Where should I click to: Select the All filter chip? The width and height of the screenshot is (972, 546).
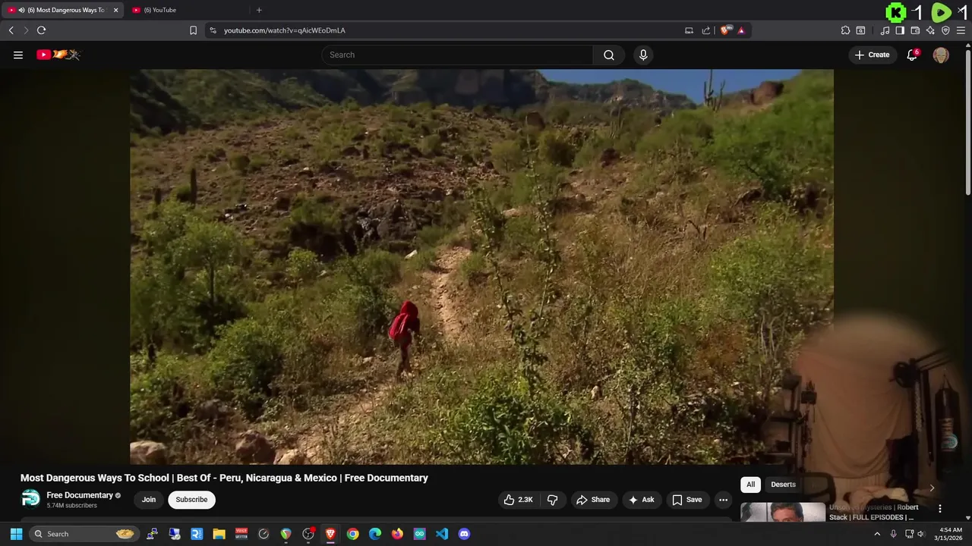click(x=750, y=485)
